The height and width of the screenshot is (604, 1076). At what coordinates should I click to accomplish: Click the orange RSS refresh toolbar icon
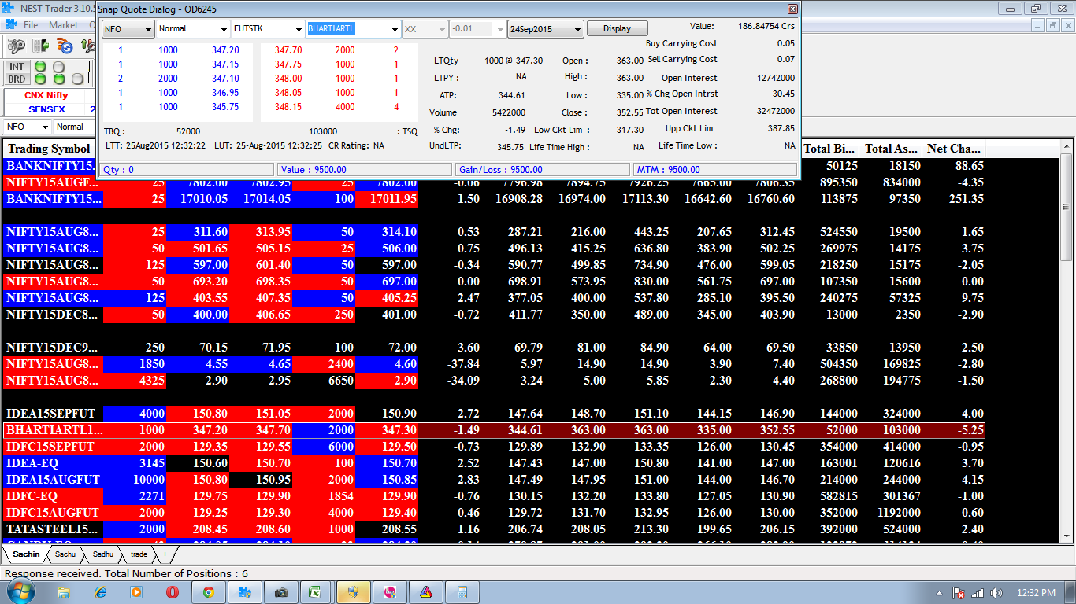click(x=66, y=46)
